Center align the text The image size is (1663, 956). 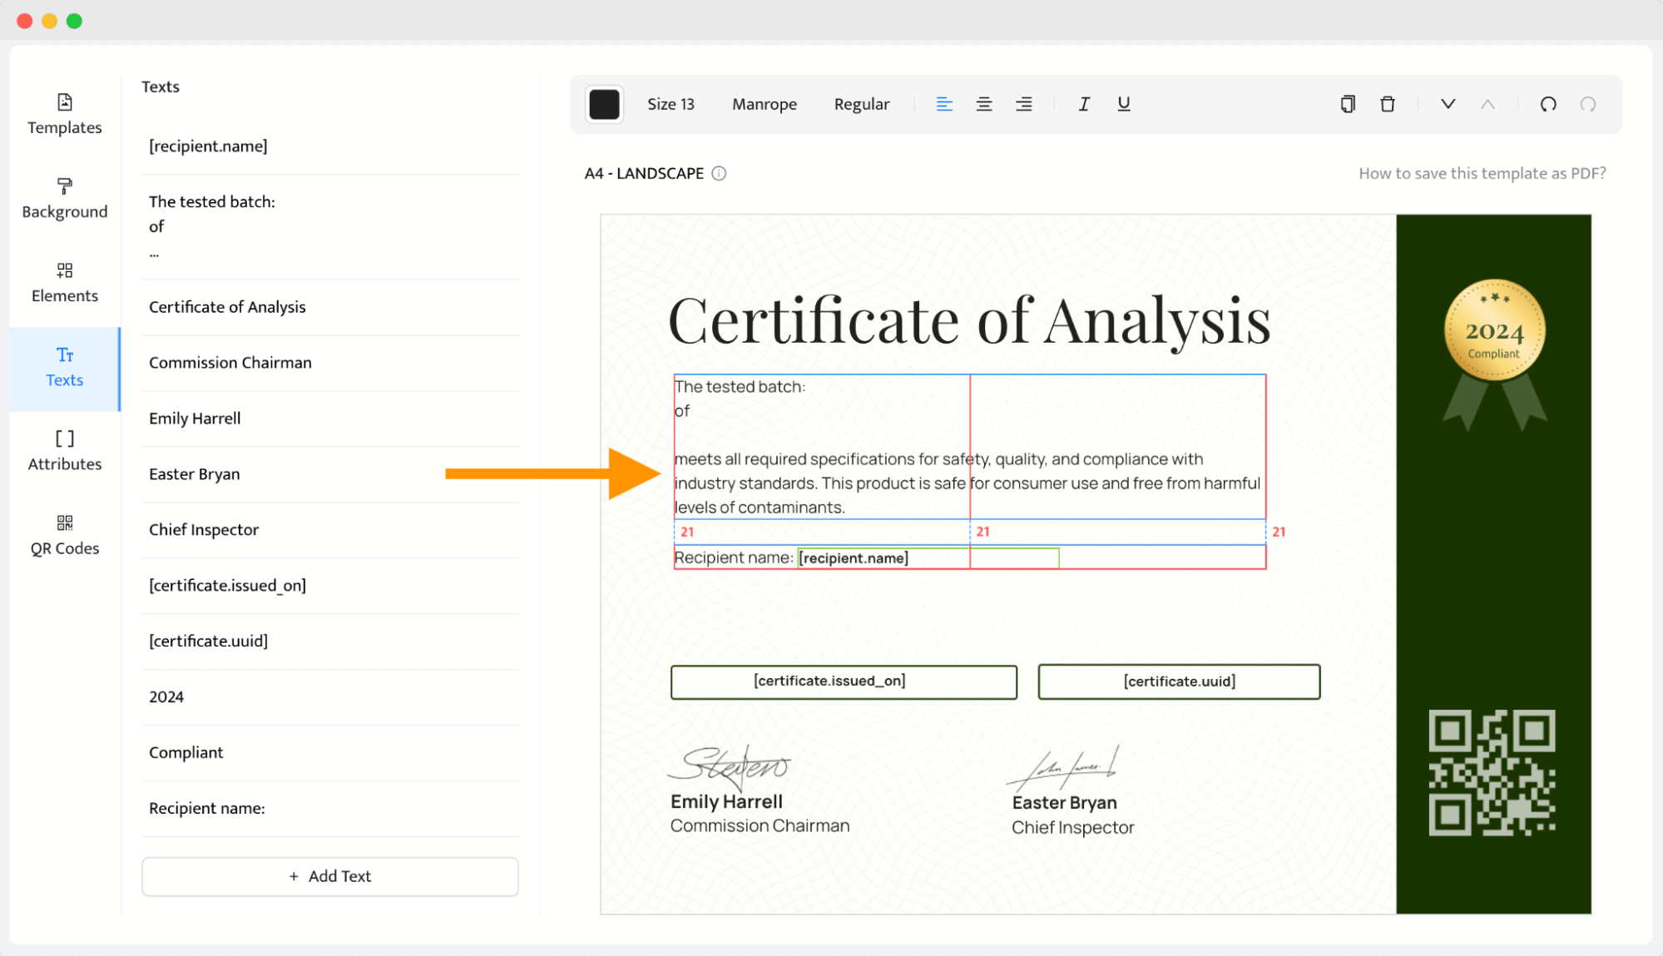(984, 104)
